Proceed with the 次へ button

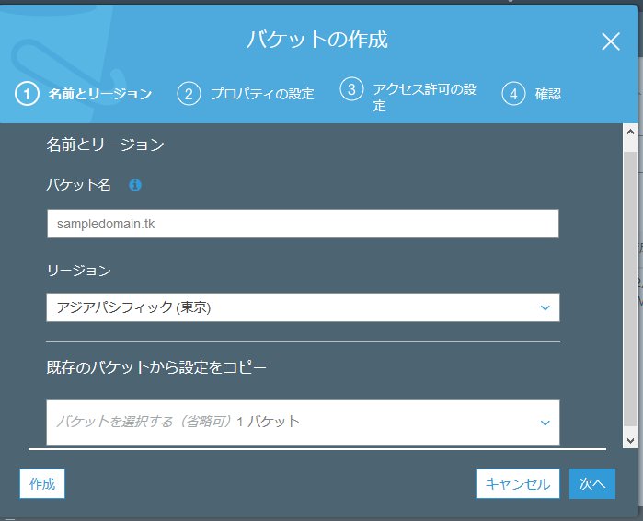coord(591,483)
